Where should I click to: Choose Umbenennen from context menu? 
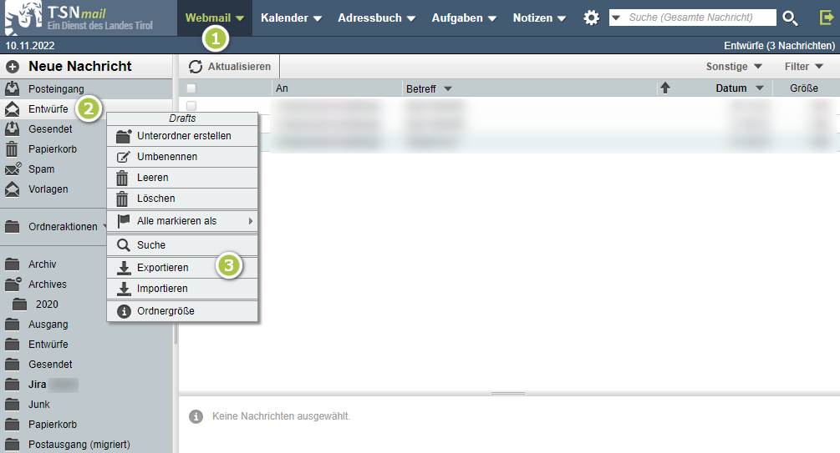(x=182, y=157)
